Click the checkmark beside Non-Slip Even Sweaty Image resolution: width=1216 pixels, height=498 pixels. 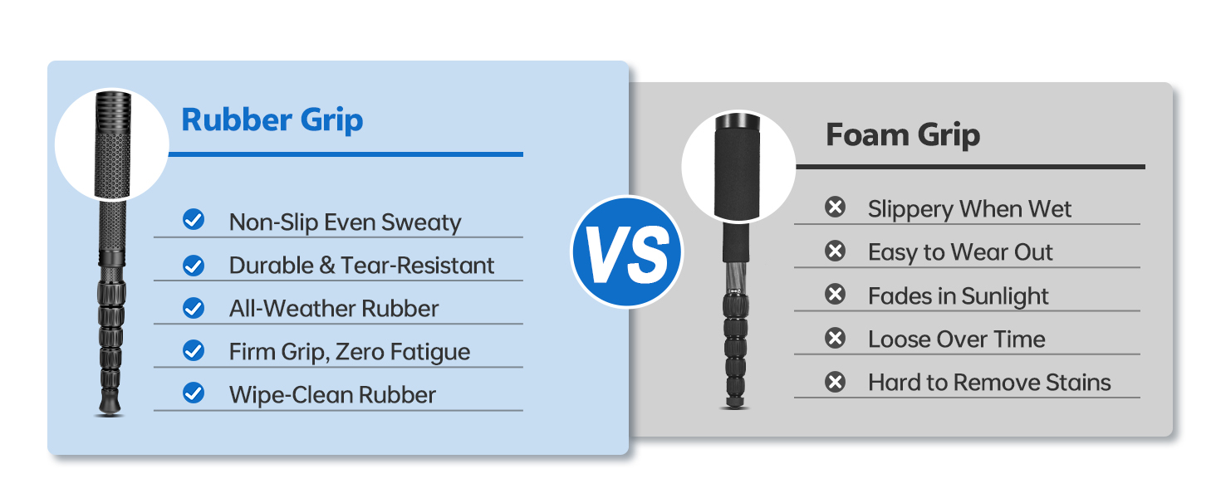click(194, 221)
